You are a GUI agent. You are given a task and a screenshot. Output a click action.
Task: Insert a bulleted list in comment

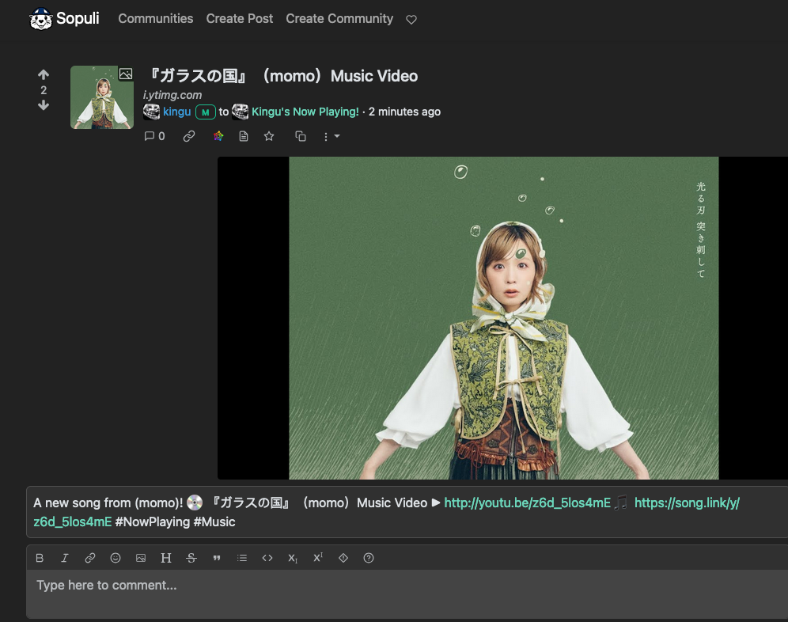242,558
